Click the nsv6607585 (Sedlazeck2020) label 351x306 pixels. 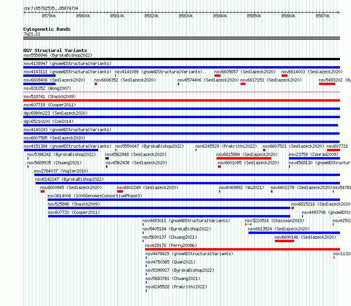[54, 138]
